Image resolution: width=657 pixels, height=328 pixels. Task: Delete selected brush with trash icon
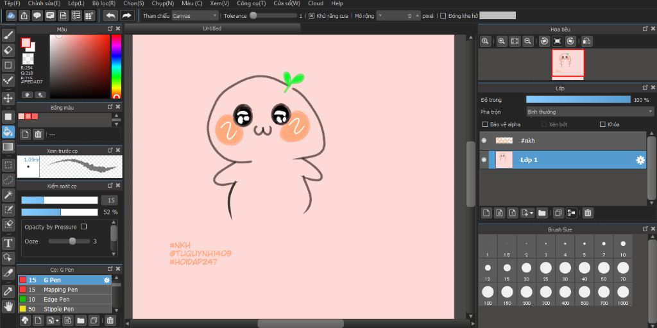click(x=110, y=321)
